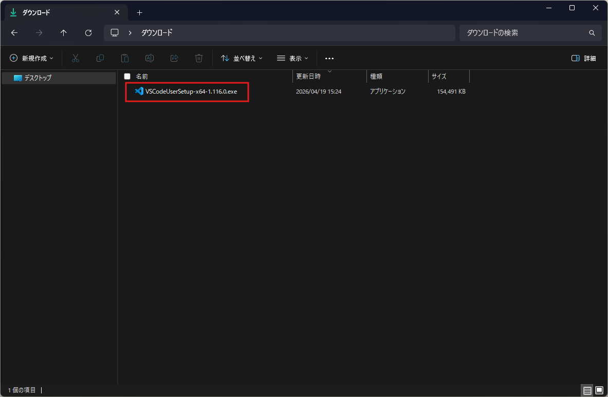Open the 表示 view options dropdown

coord(292,58)
